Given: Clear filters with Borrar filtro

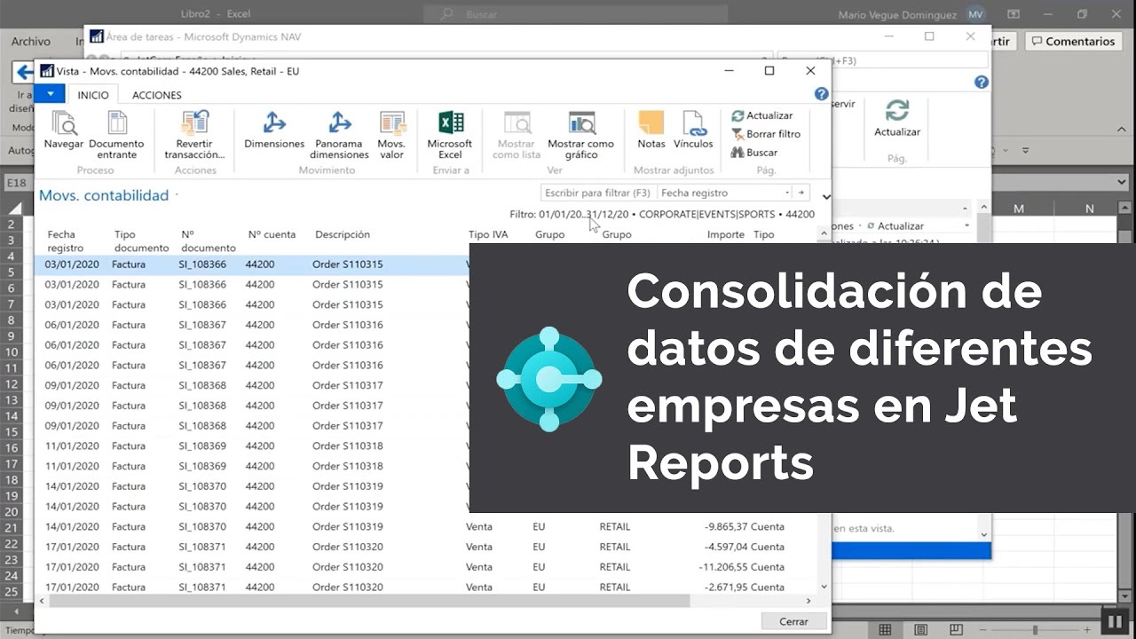Looking at the screenshot, I should coord(766,134).
